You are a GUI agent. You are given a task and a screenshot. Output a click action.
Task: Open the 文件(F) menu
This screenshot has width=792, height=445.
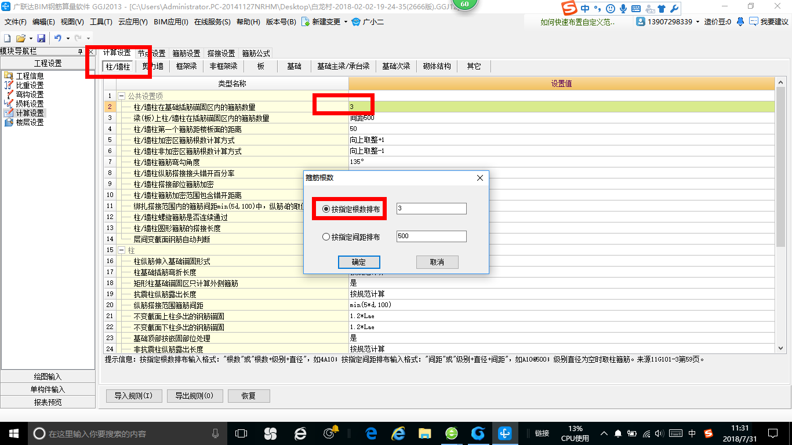click(16, 22)
